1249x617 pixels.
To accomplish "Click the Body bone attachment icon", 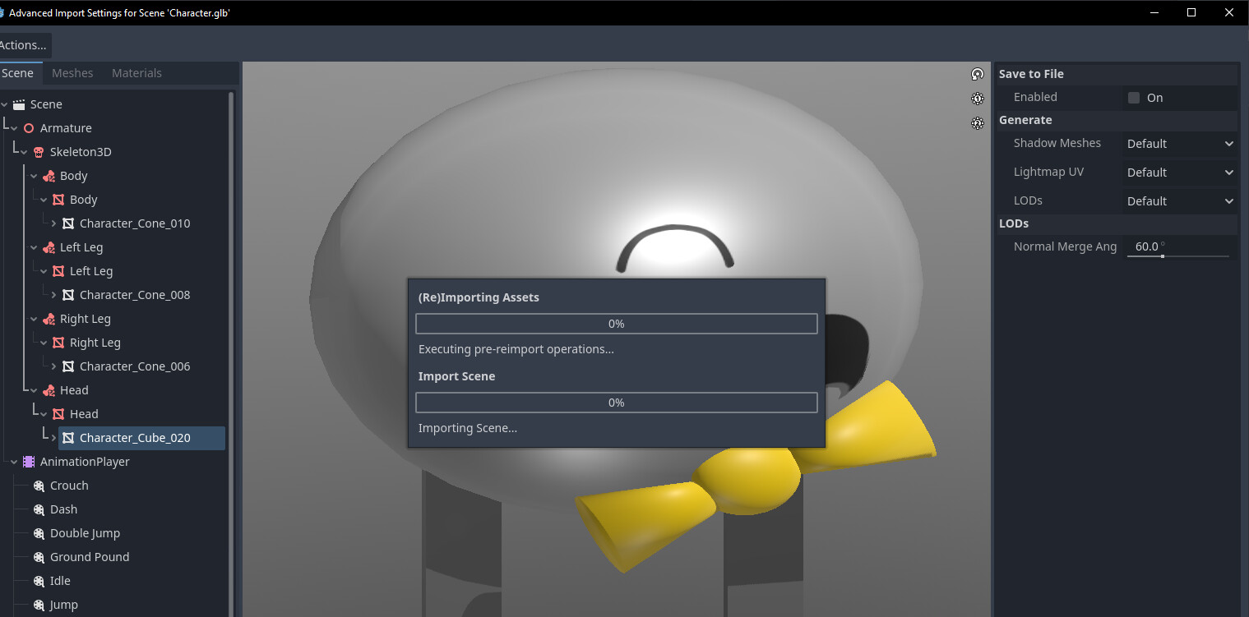I will tap(49, 176).
